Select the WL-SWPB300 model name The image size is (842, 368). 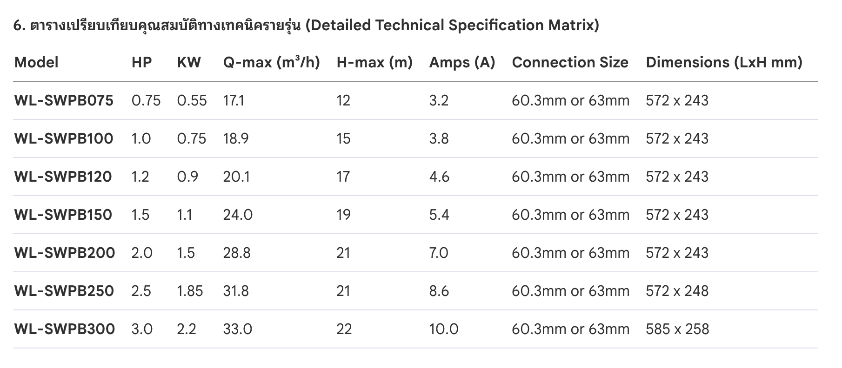point(65,329)
